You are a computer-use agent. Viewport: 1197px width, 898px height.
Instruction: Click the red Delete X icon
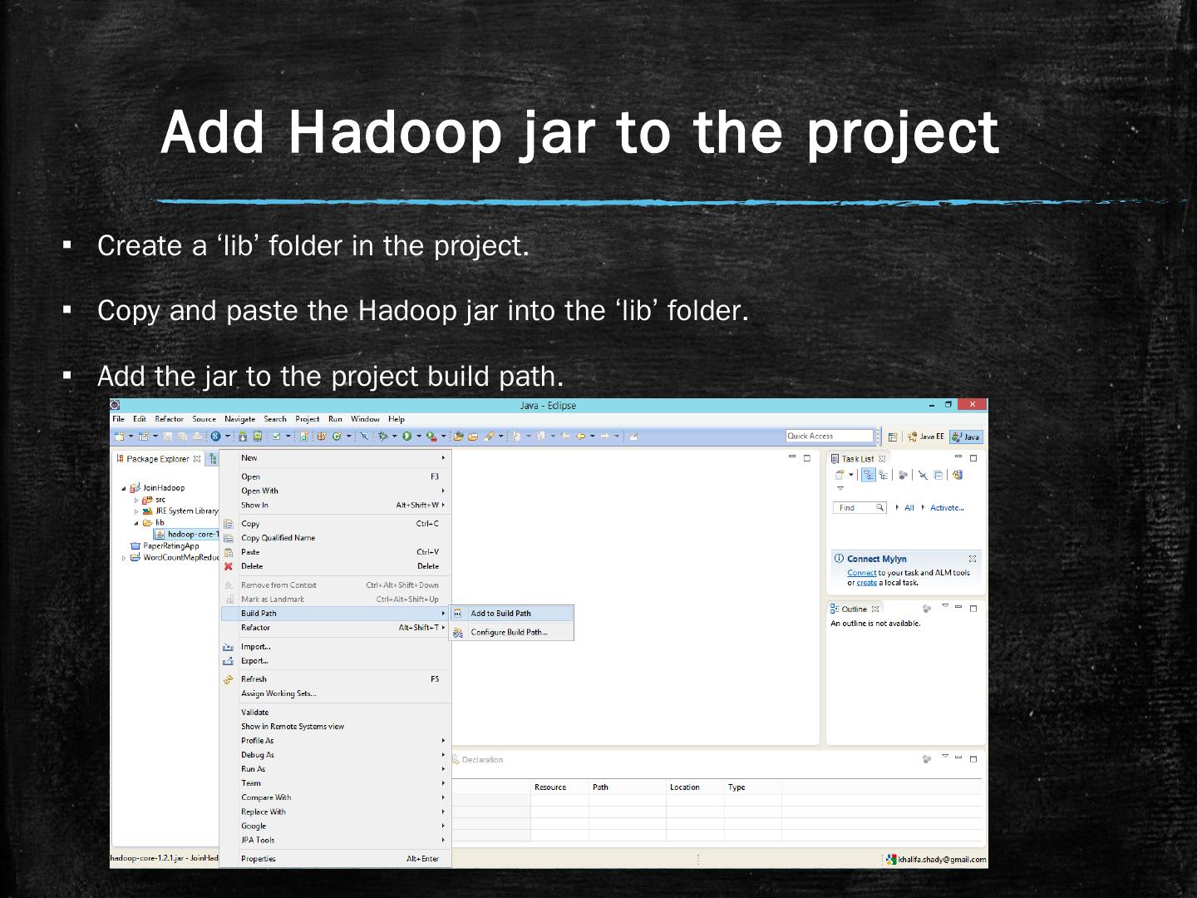[229, 566]
